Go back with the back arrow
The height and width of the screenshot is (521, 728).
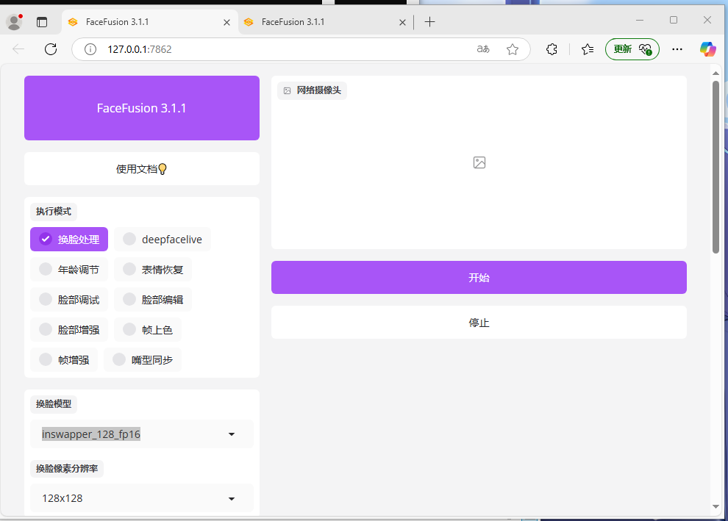(18, 49)
